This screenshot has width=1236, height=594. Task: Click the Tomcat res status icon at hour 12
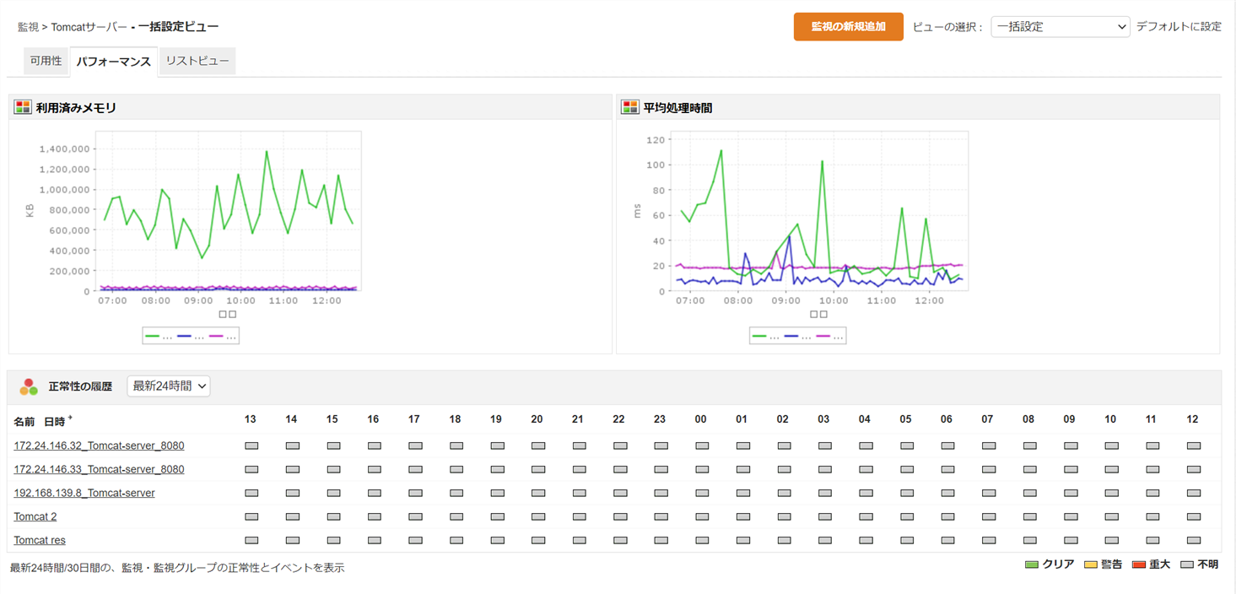point(1193,540)
